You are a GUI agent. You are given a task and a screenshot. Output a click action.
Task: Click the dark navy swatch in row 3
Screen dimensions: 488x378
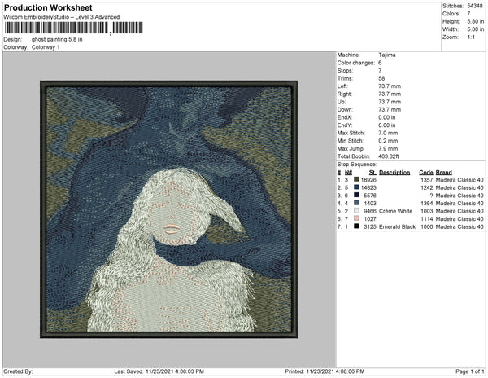pos(356,195)
